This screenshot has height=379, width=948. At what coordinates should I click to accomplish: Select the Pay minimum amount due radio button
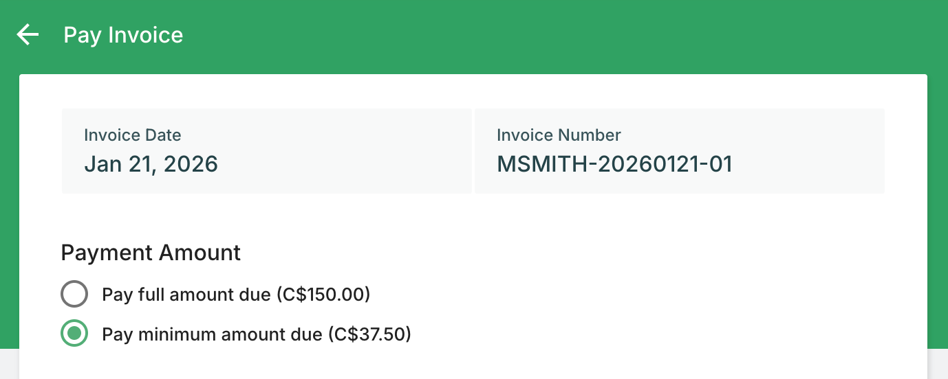pos(74,334)
